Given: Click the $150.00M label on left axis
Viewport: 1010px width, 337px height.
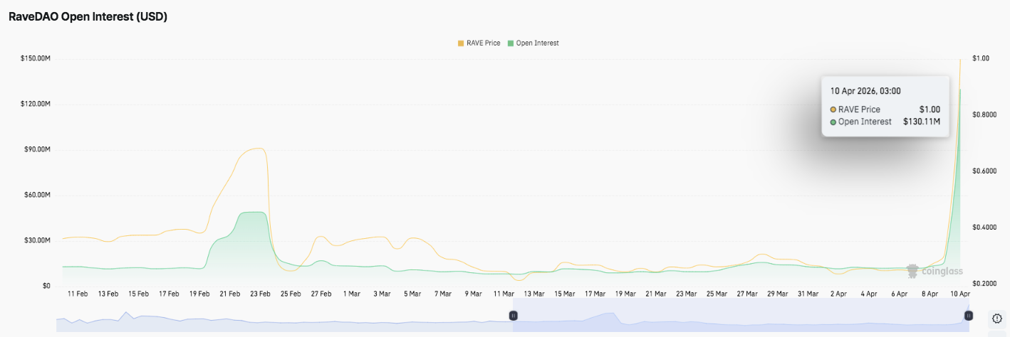Looking at the screenshot, I should 36,58.
